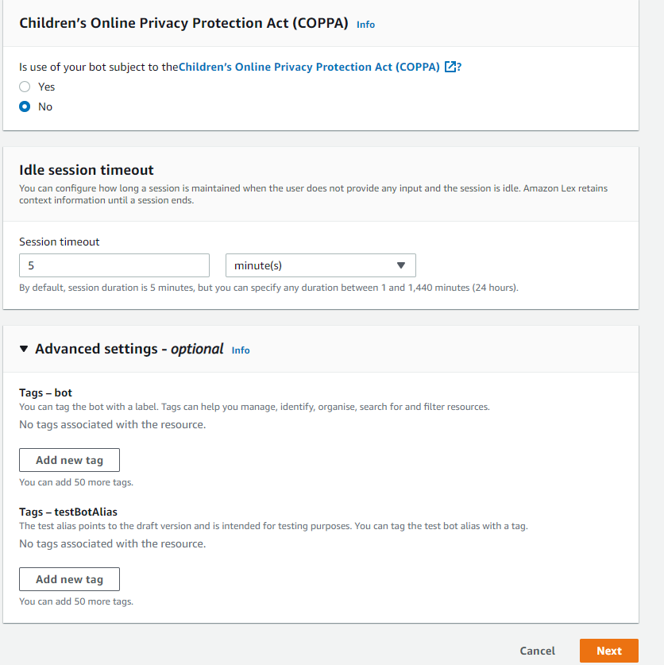The width and height of the screenshot is (664, 665).
Task: Follow the Children's Online Privacy Protection Act hyperlink
Action: coord(309,68)
